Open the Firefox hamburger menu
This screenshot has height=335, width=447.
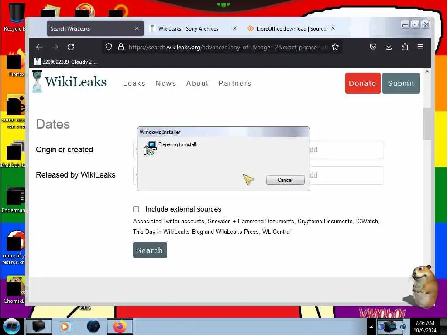tap(420, 46)
